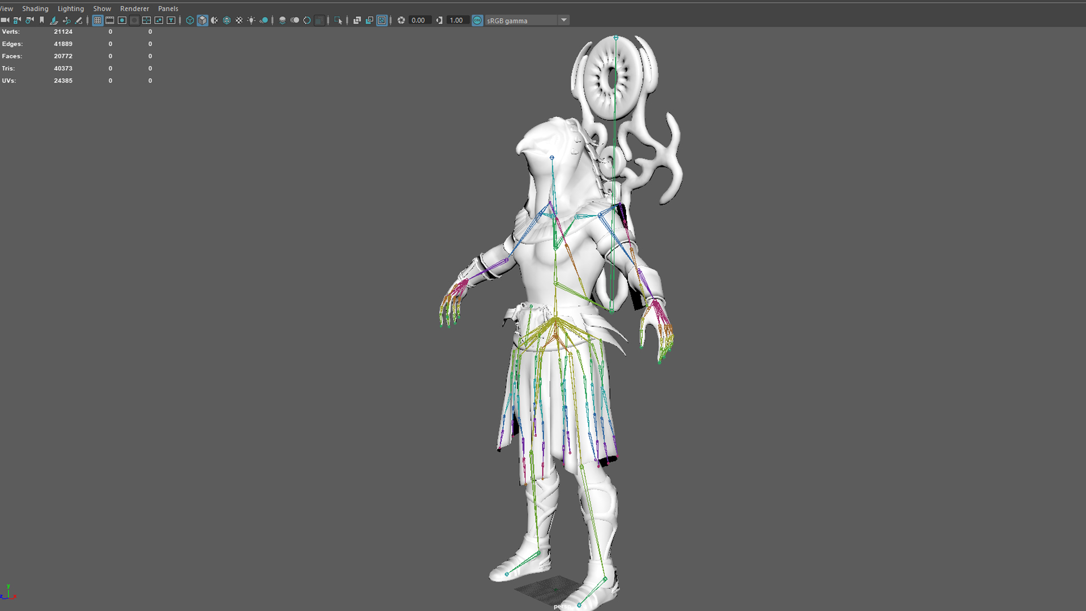Click the select camera icon
Viewport: 1086px width, 611px height.
[5, 20]
